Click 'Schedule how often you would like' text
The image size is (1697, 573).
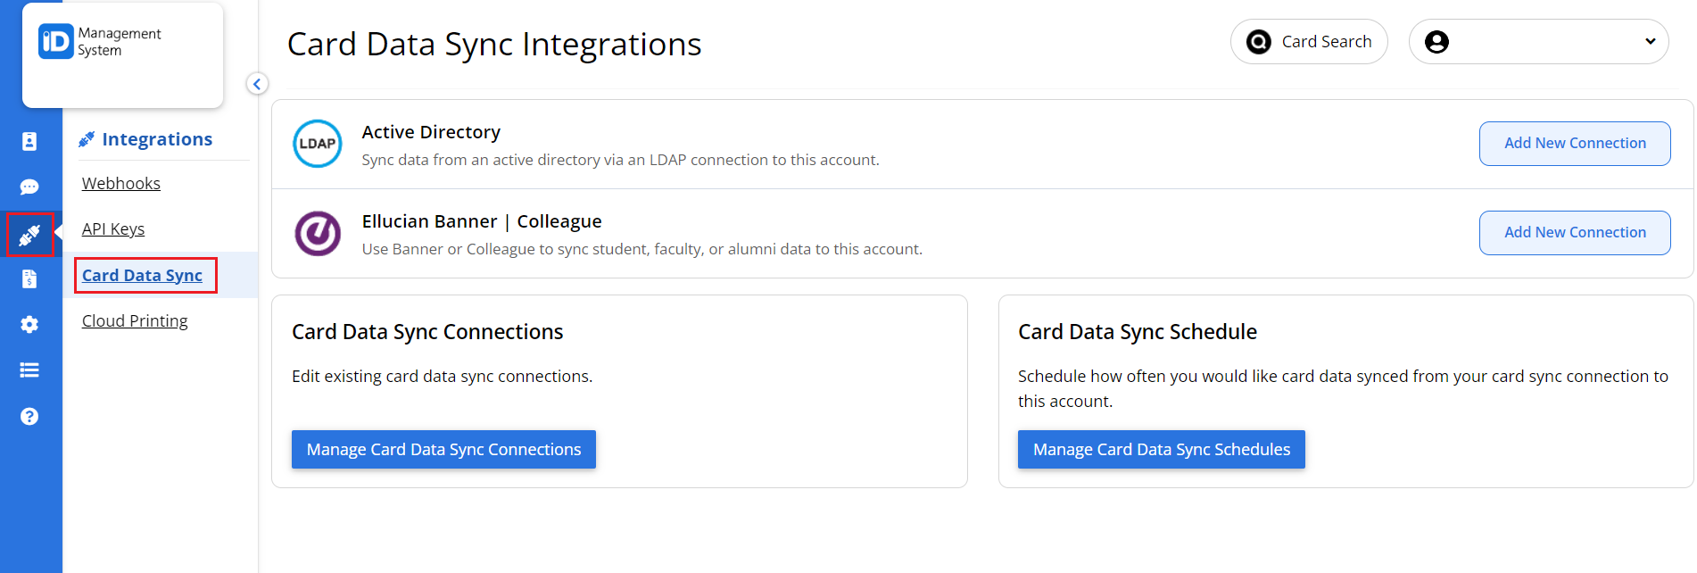point(1343,388)
